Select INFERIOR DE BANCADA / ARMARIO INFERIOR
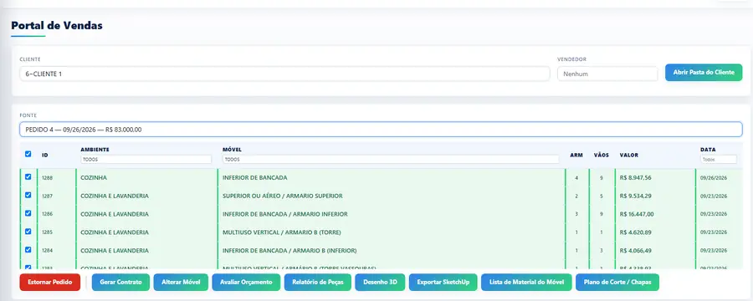753x301 pixels. tap(284, 214)
